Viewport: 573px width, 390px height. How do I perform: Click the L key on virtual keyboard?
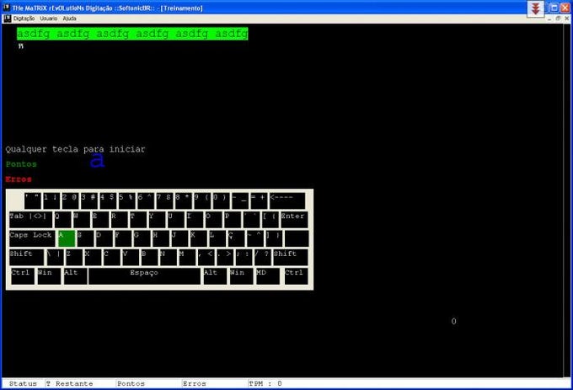[x=217, y=238]
